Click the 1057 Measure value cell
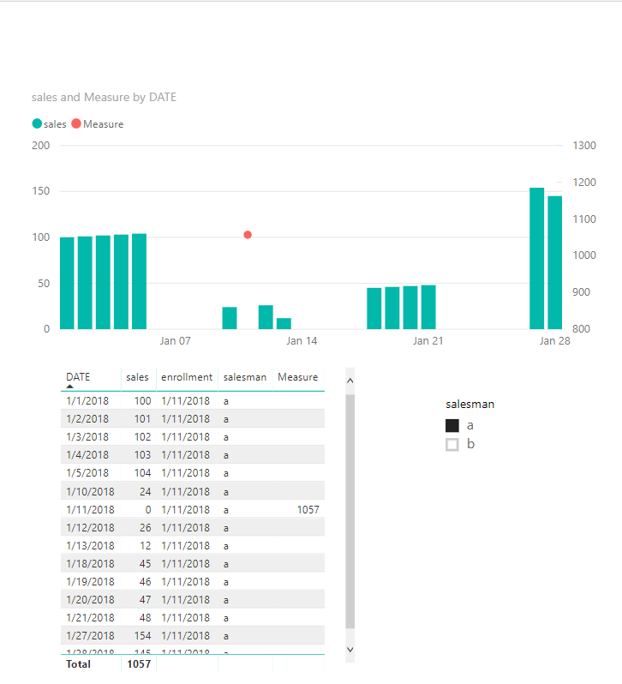Screen dimensions: 622x684 tap(308, 509)
